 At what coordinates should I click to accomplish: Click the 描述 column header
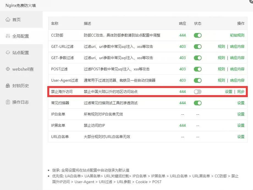(87, 23)
